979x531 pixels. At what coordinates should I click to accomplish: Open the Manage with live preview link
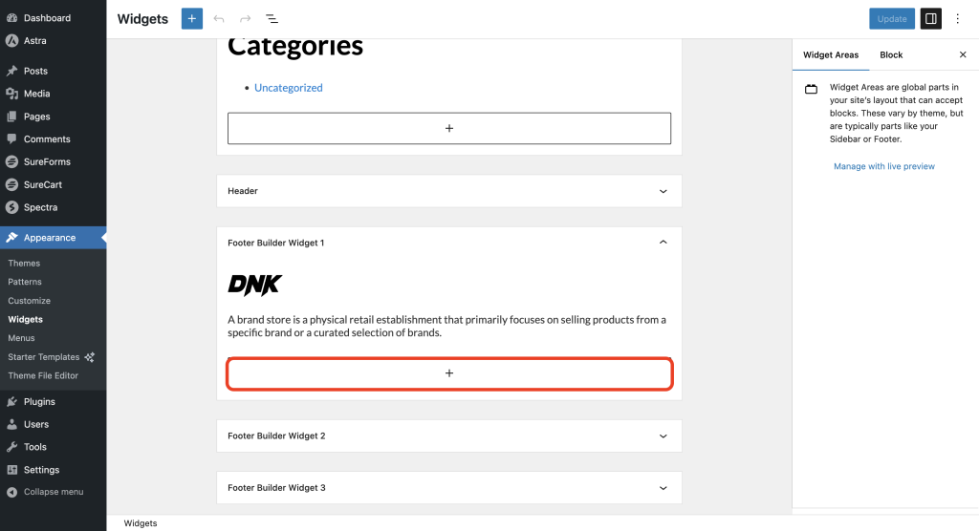pos(884,166)
